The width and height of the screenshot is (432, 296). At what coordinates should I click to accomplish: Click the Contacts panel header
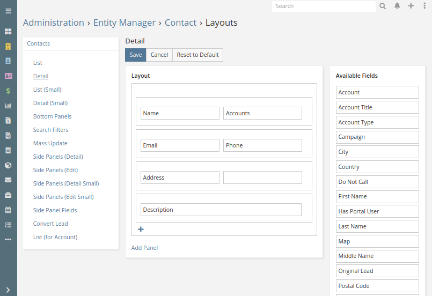coord(39,43)
